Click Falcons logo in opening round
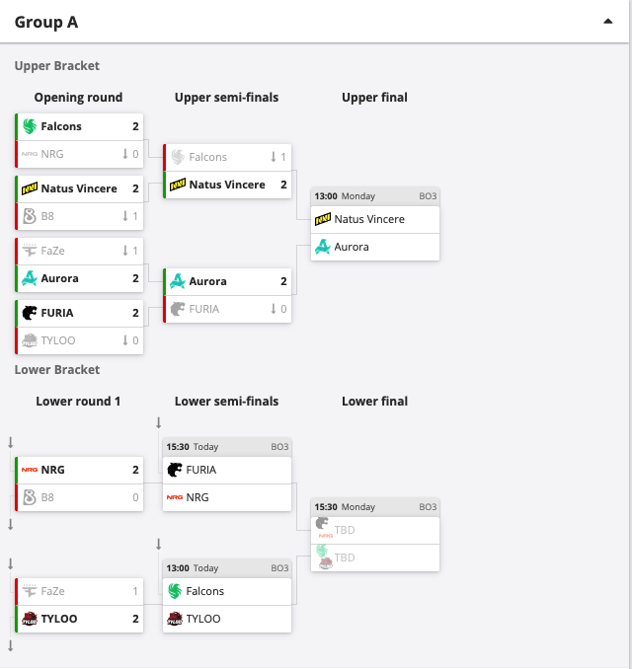This screenshot has width=632, height=669. click(x=30, y=126)
